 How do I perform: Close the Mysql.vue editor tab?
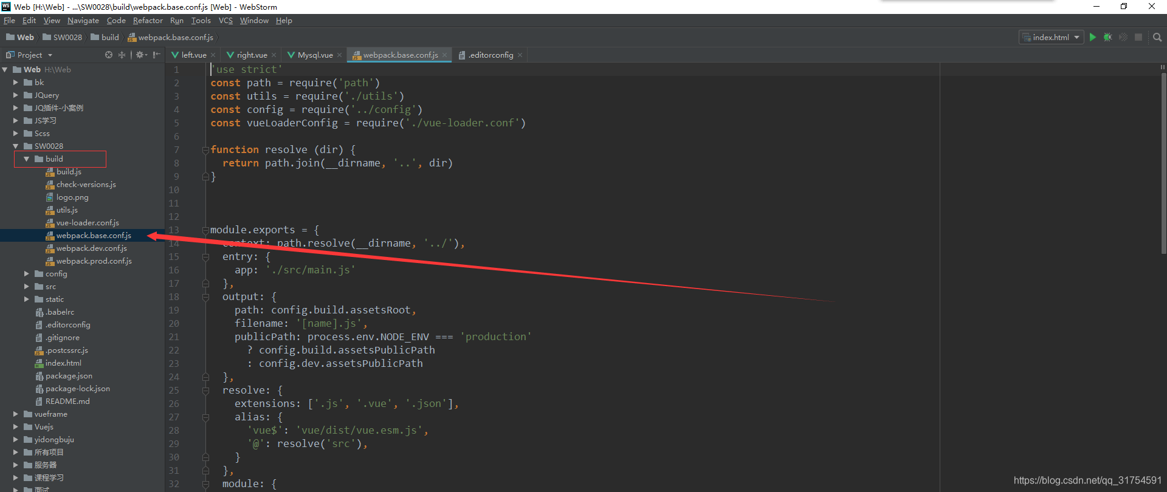click(339, 55)
